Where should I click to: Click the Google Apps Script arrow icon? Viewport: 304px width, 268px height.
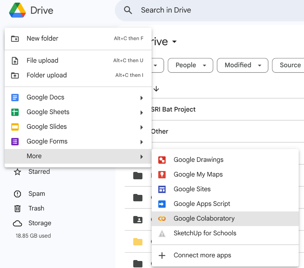coord(162,204)
